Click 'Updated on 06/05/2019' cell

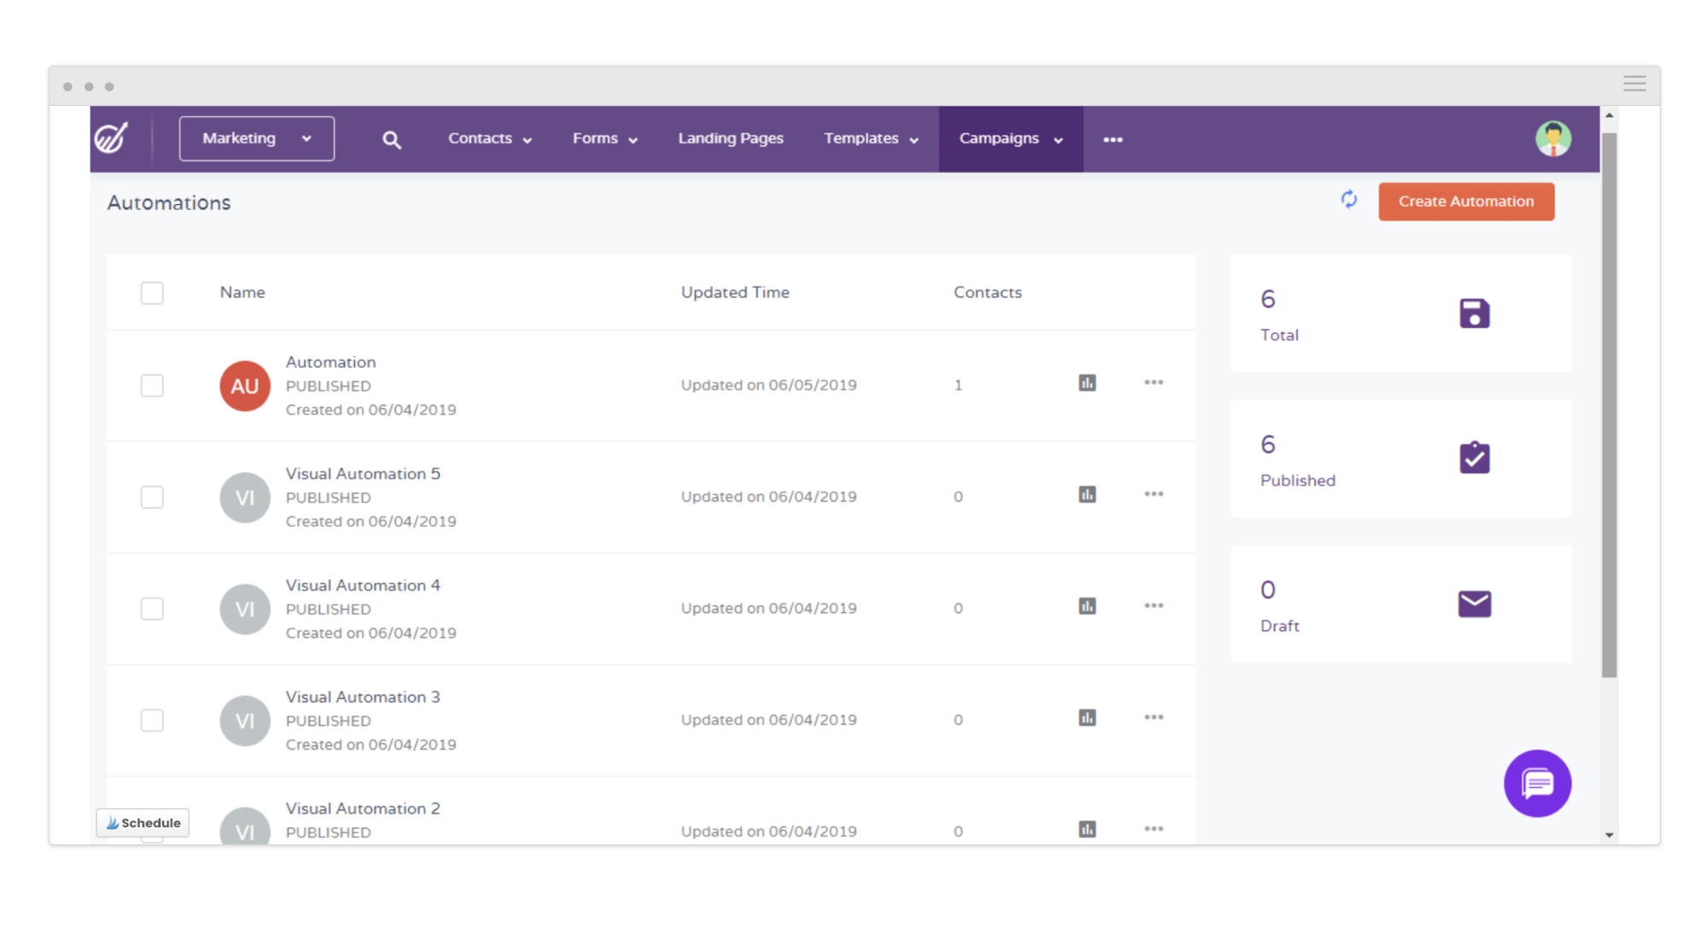point(769,385)
